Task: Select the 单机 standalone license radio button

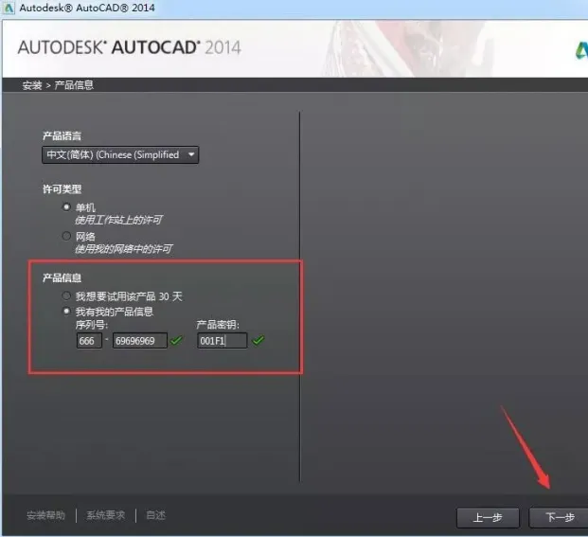Action: (66, 206)
